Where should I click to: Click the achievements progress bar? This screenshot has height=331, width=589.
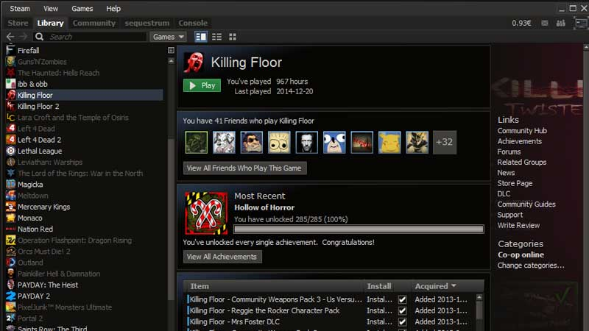coord(359,229)
